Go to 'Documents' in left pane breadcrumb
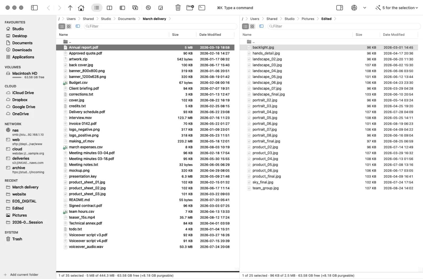The height and width of the screenshot is (279, 423). pos(127,19)
